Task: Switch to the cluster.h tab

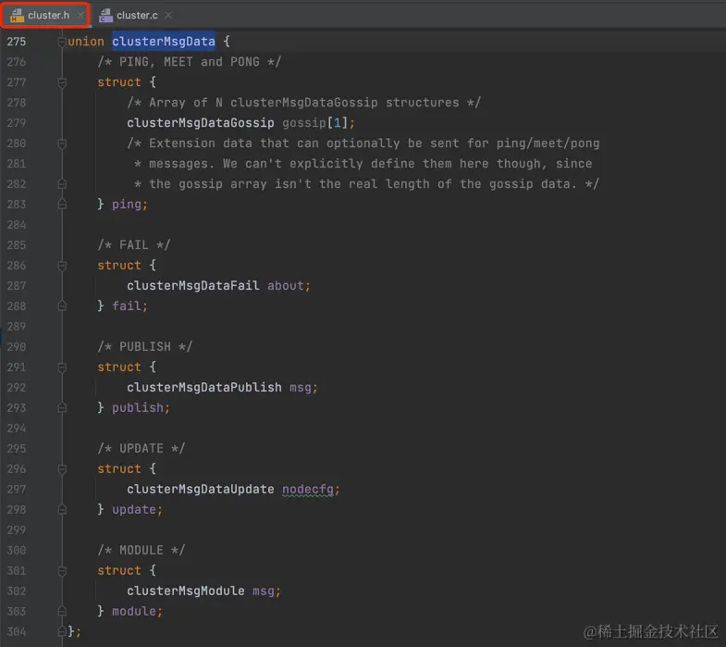Action: pyautogui.click(x=45, y=16)
